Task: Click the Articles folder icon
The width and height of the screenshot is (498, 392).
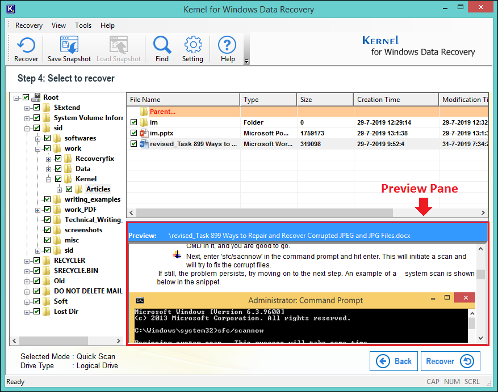Action: click(x=79, y=189)
